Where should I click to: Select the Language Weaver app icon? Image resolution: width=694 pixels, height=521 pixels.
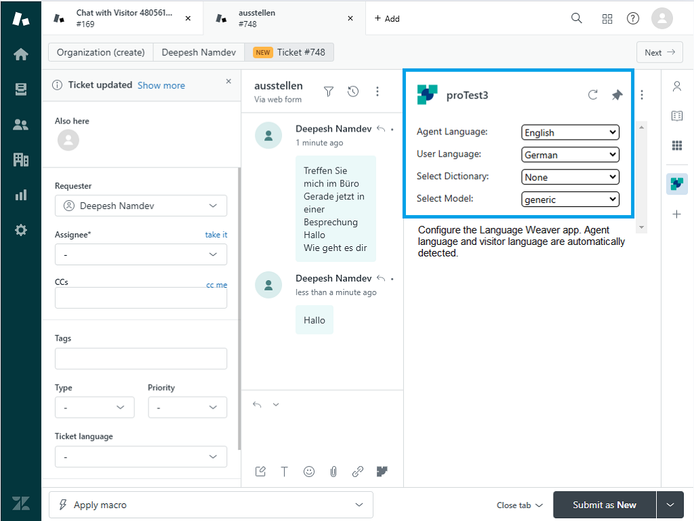click(677, 184)
